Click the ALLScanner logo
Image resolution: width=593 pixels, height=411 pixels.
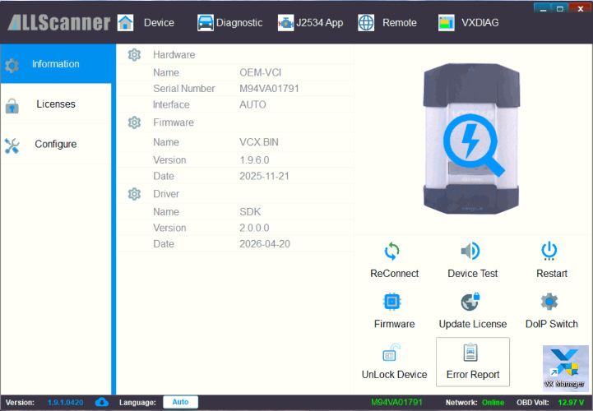point(59,23)
